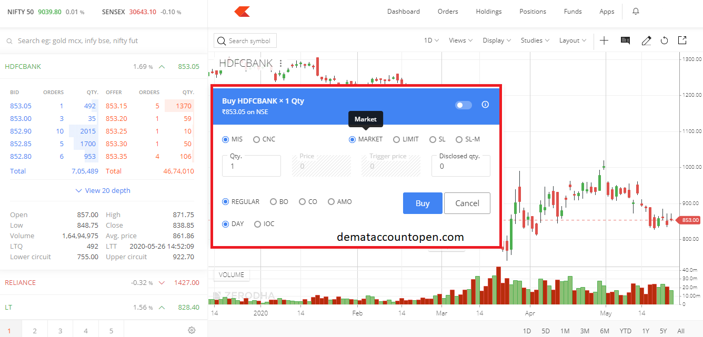Select the CO variety radio button
Viewport: 703px width, 337px height.
coord(302,201)
